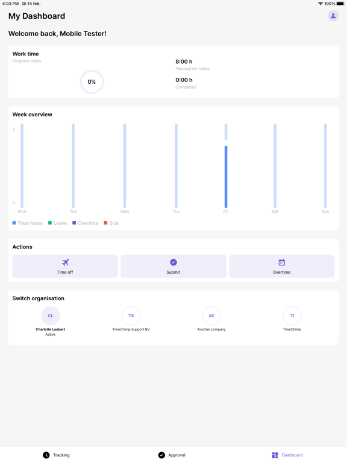Open the Dashboard tab label
The image size is (347, 463).
coord(292,455)
